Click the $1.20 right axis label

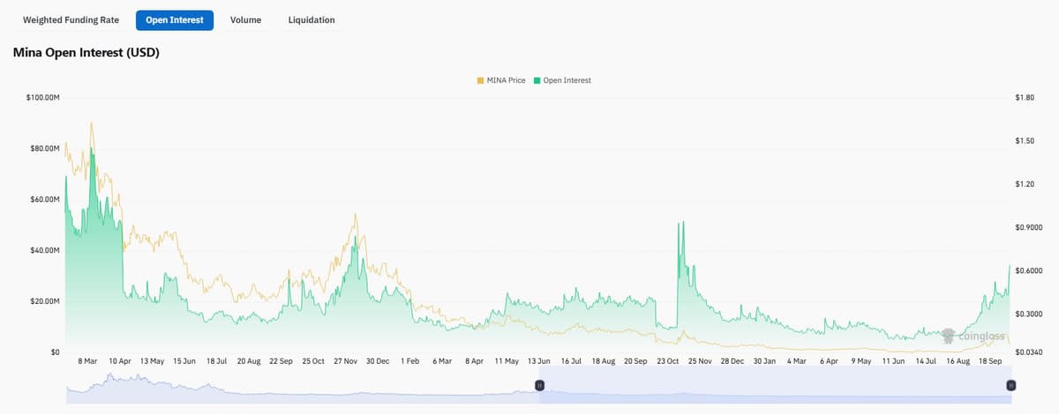(1025, 183)
